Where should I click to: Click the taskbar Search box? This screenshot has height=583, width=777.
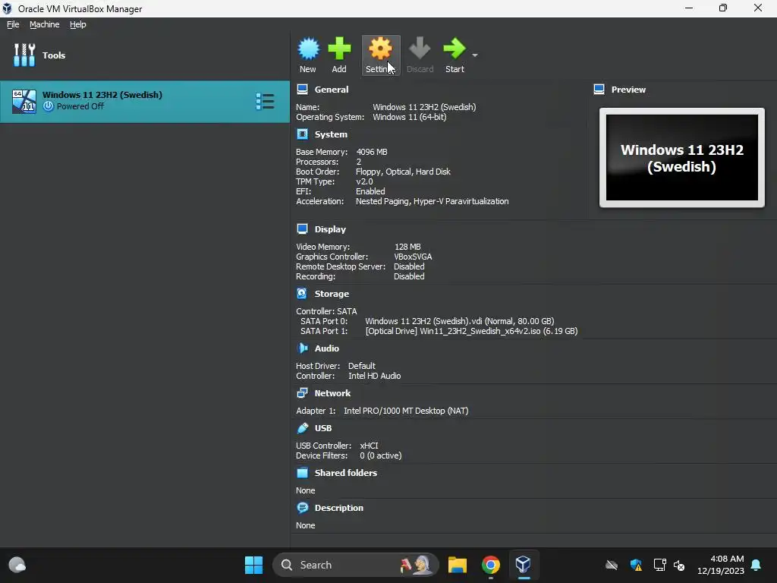356,565
